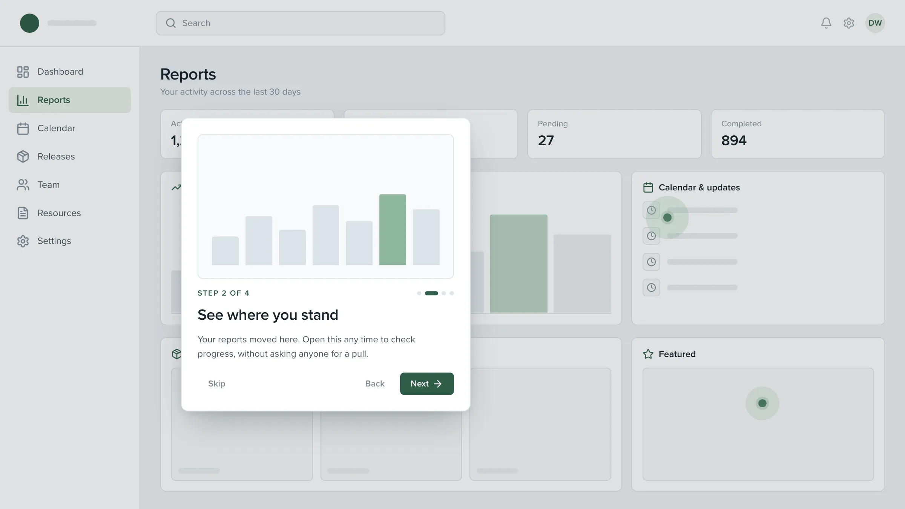The image size is (905, 509).
Task: Click the Releases box icon
Action: point(23,156)
